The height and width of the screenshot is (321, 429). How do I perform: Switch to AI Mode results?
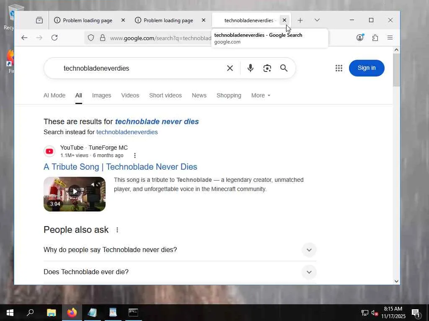(54, 95)
